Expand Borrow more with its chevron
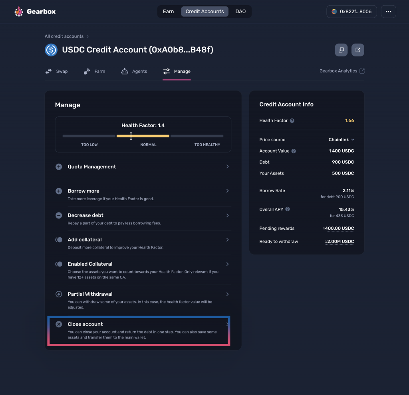The width and height of the screenshot is (409, 395). [x=227, y=191]
